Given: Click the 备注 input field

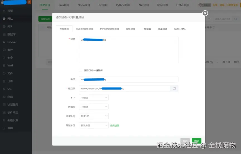Looking at the screenshot, I should (129, 79).
